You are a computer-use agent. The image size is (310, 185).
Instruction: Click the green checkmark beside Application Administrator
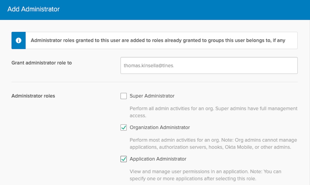tap(124, 159)
